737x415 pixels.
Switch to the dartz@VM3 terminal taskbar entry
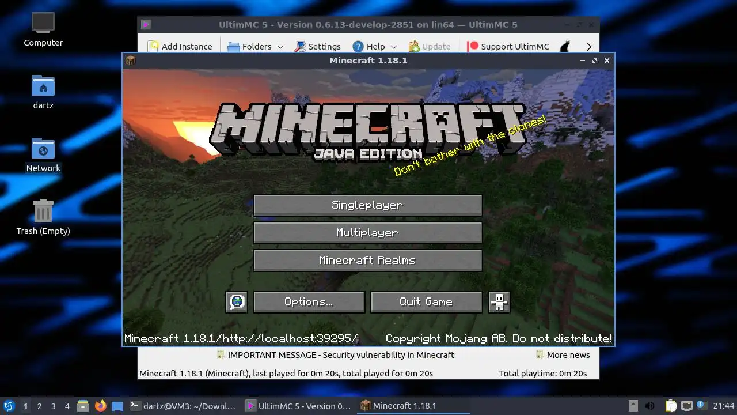pyautogui.click(x=182, y=406)
